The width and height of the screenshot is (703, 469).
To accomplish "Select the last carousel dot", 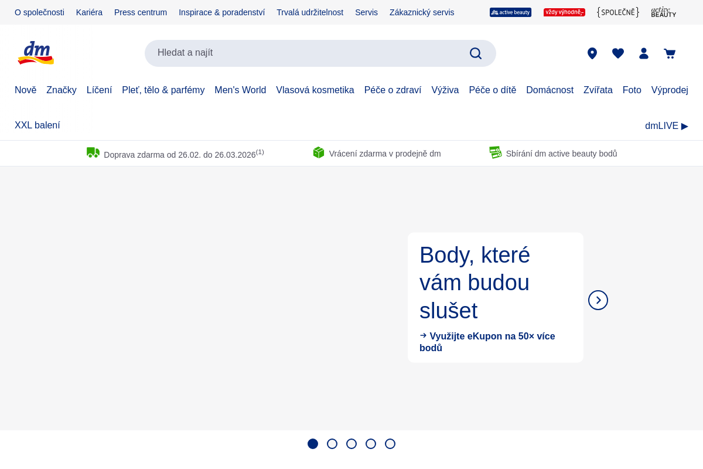I will coord(390,444).
